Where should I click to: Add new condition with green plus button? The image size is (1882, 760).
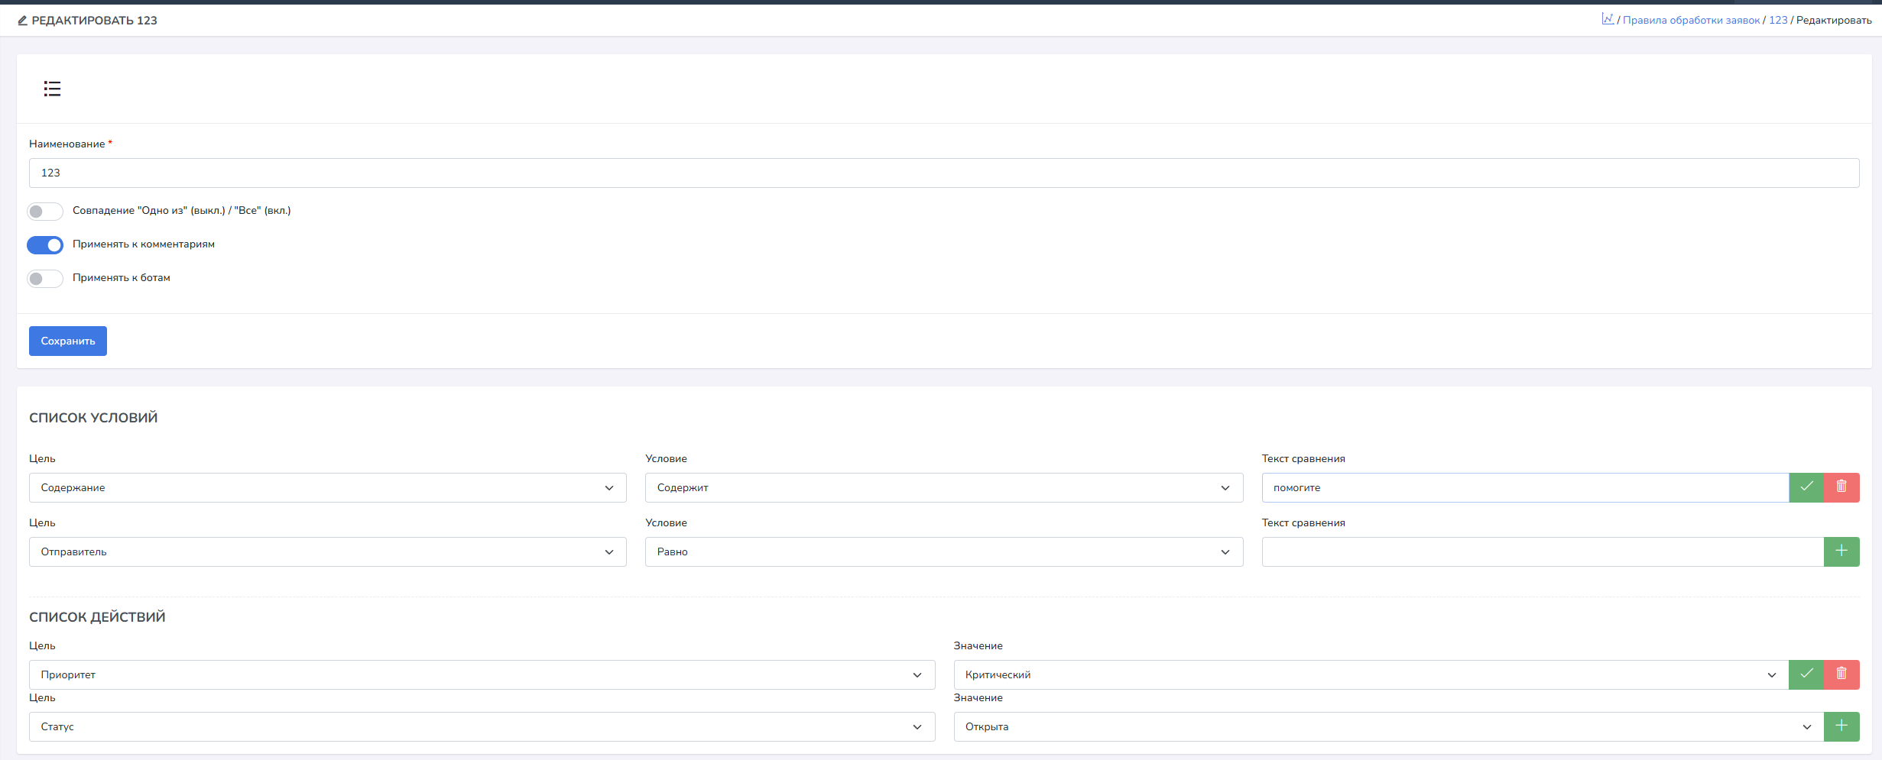[x=1841, y=551]
